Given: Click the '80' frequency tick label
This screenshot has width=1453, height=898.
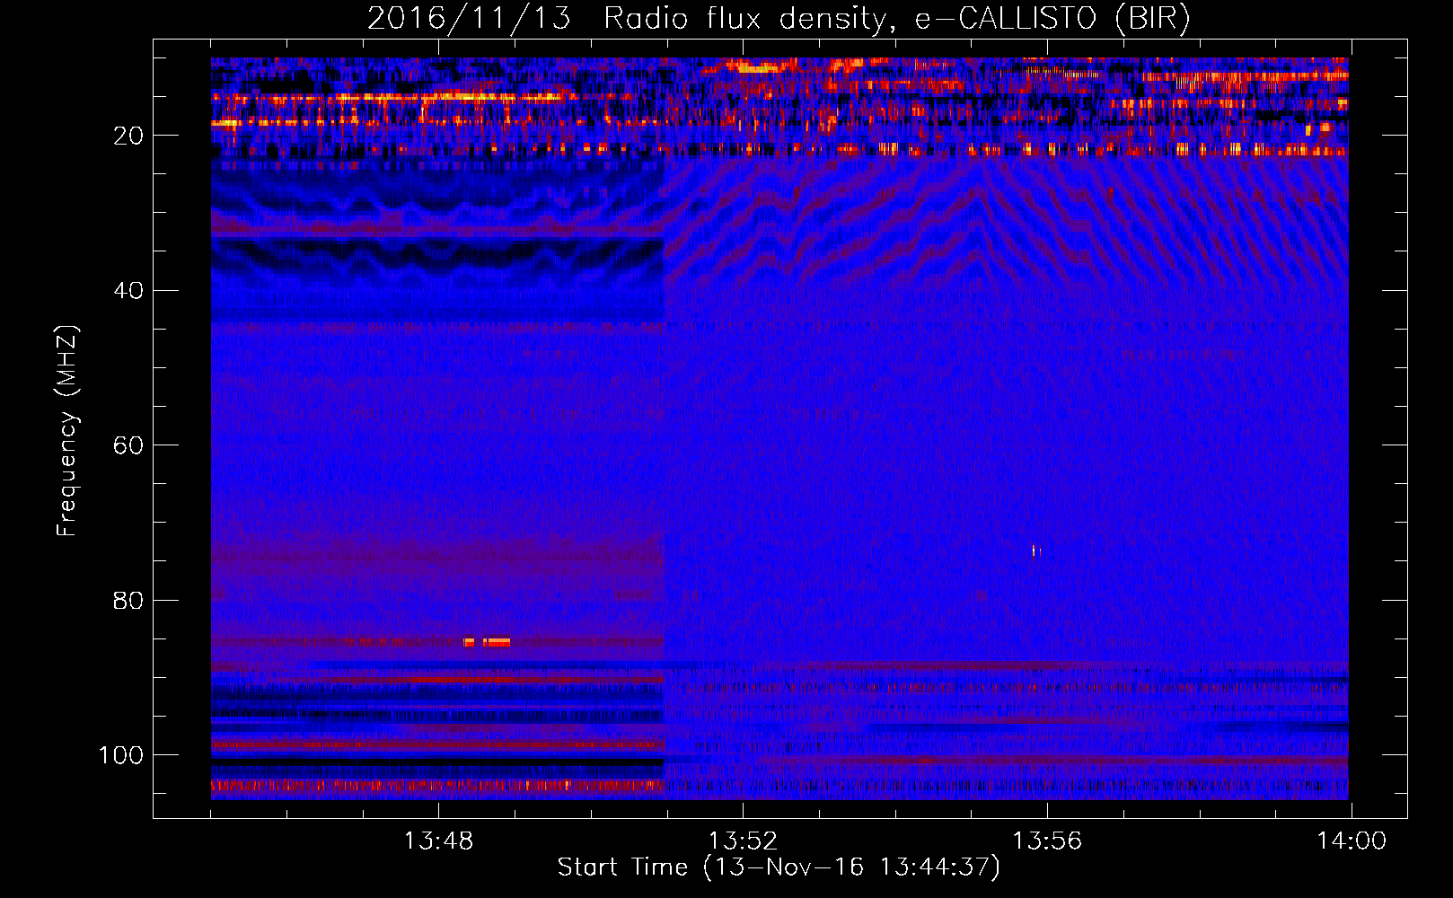Looking at the screenshot, I should tap(129, 601).
